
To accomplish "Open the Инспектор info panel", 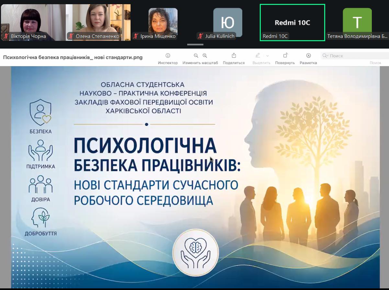I will (168, 55).
